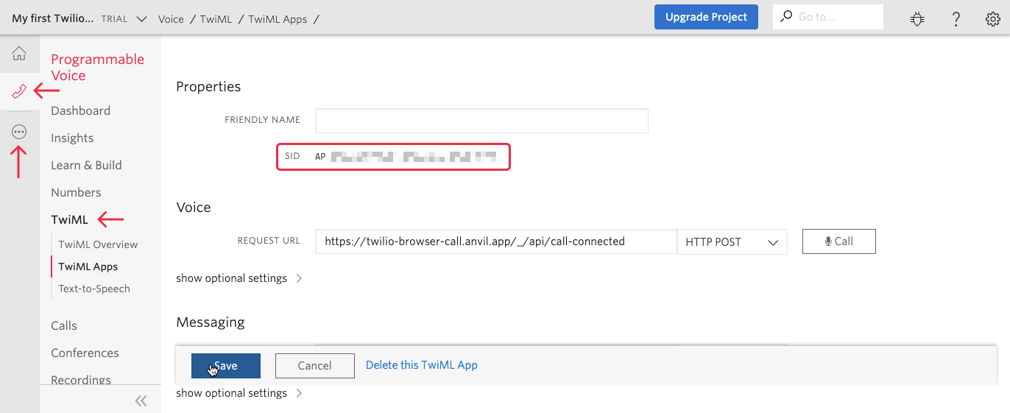Click the Save button
This screenshot has width=1010, height=413.
[x=225, y=366]
